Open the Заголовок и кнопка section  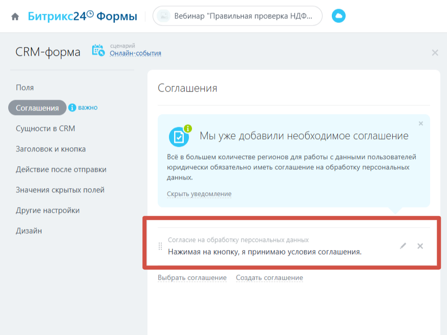(51, 149)
